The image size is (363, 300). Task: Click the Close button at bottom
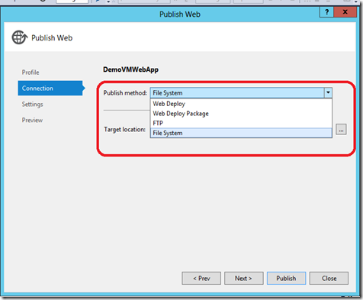point(329,279)
